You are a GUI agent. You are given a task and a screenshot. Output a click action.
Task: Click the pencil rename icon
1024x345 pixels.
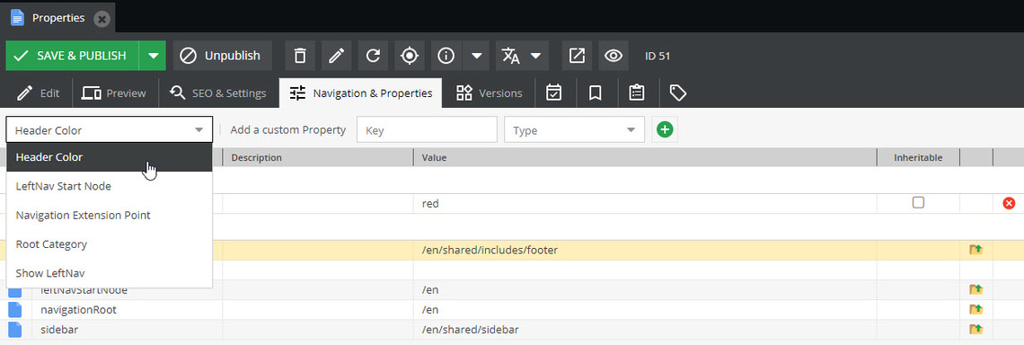(336, 56)
